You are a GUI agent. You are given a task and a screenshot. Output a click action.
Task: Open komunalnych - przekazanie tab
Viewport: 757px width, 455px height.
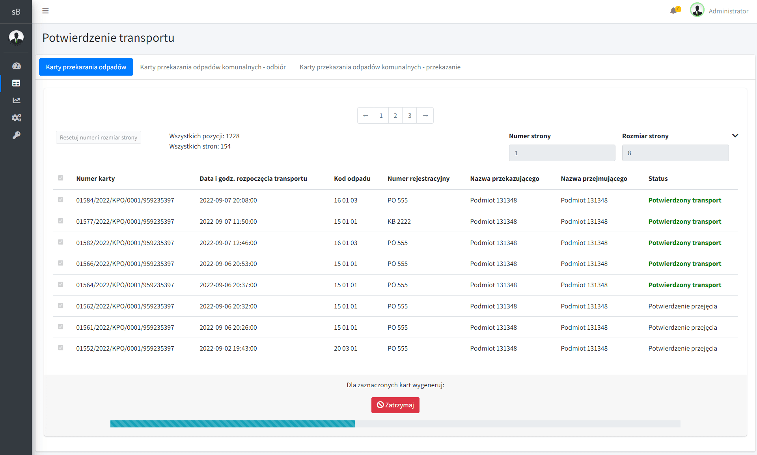pyautogui.click(x=380, y=67)
